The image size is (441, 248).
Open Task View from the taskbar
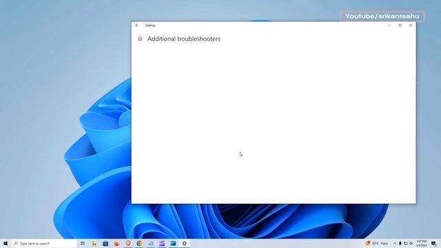click(83, 243)
